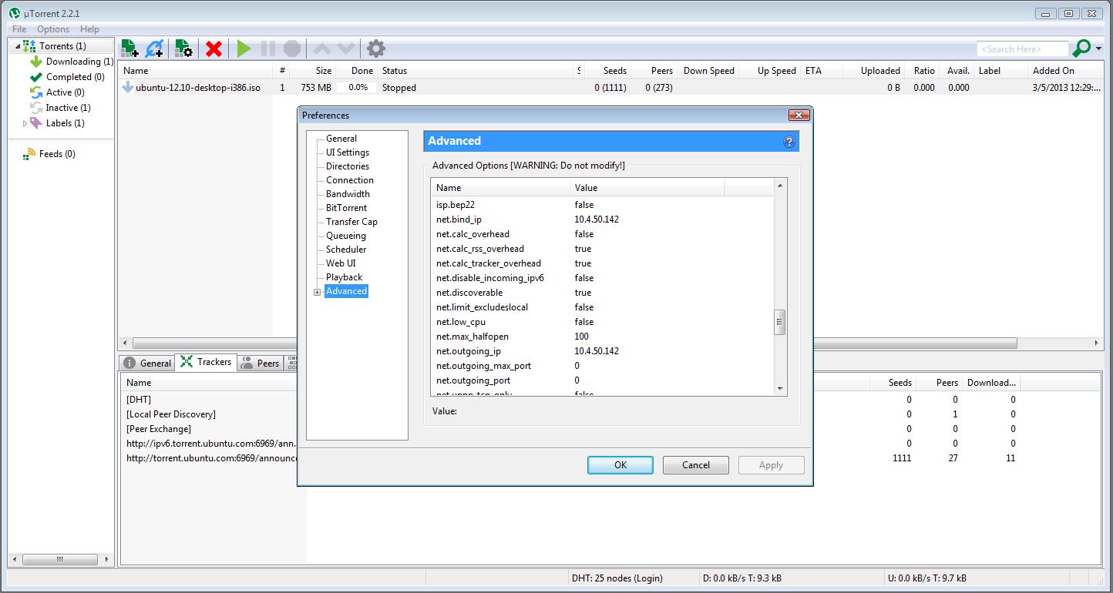Click the Create New Torrent icon
This screenshot has height=593, width=1113.
[x=183, y=49]
